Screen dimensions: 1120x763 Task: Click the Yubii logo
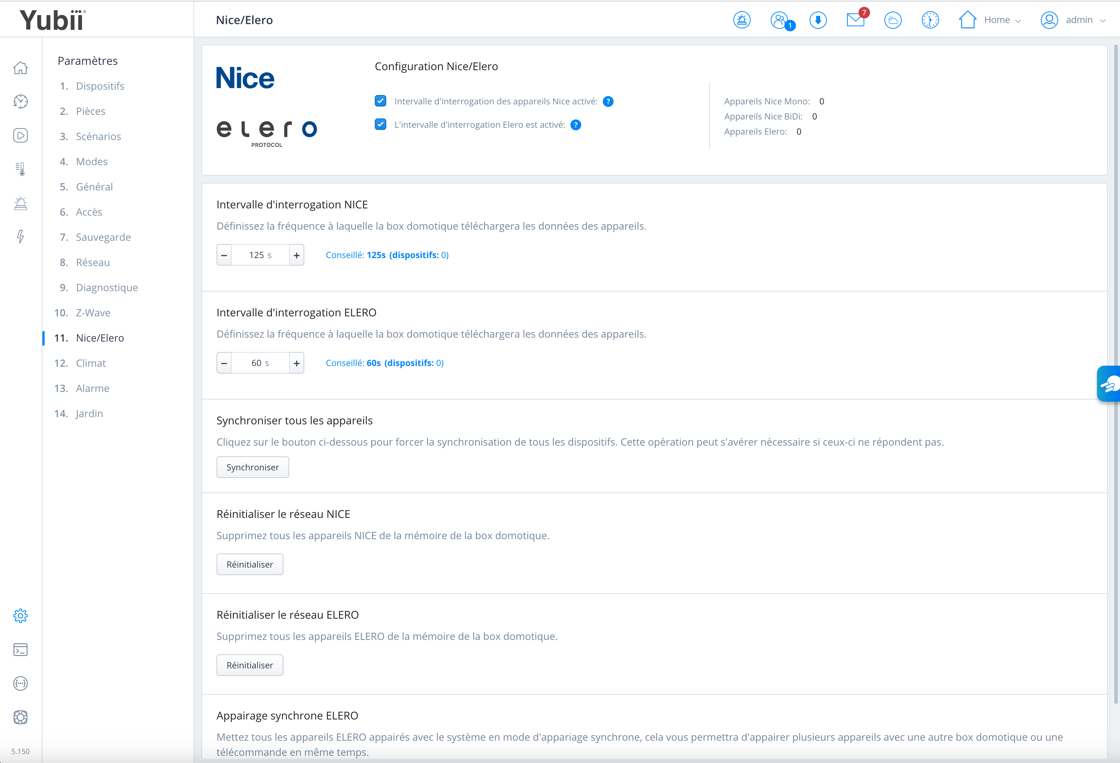[x=52, y=20]
